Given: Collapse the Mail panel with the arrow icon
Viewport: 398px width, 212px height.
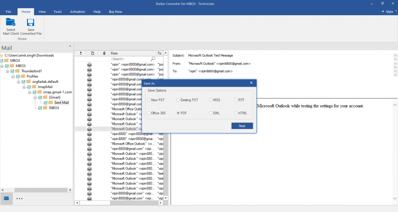Looking at the screenshot, I should tap(70, 46).
